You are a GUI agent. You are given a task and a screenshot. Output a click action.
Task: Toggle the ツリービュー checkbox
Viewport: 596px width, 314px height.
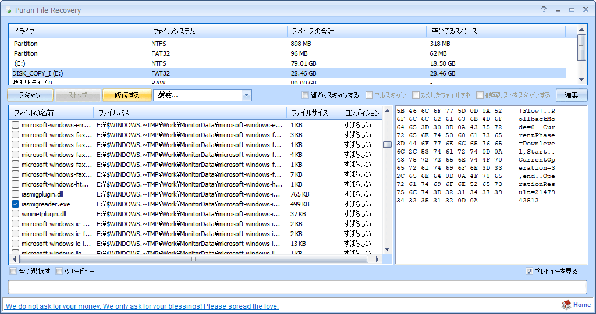click(59, 272)
